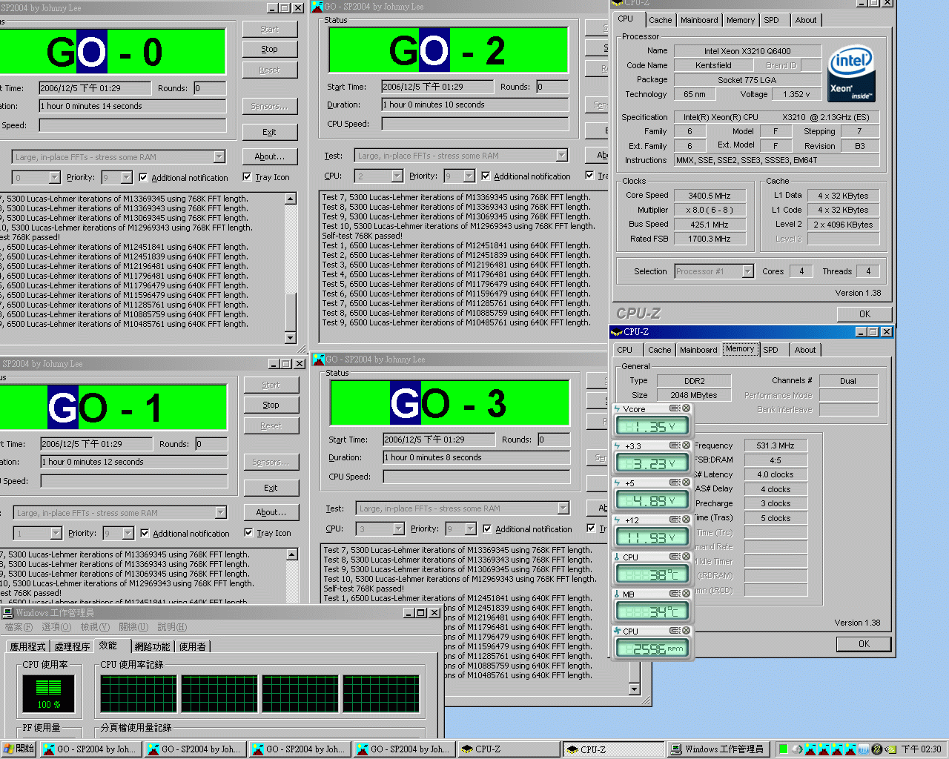Click CPU-Z Memory window title bar icon
This screenshot has width=949, height=759.
[617, 332]
